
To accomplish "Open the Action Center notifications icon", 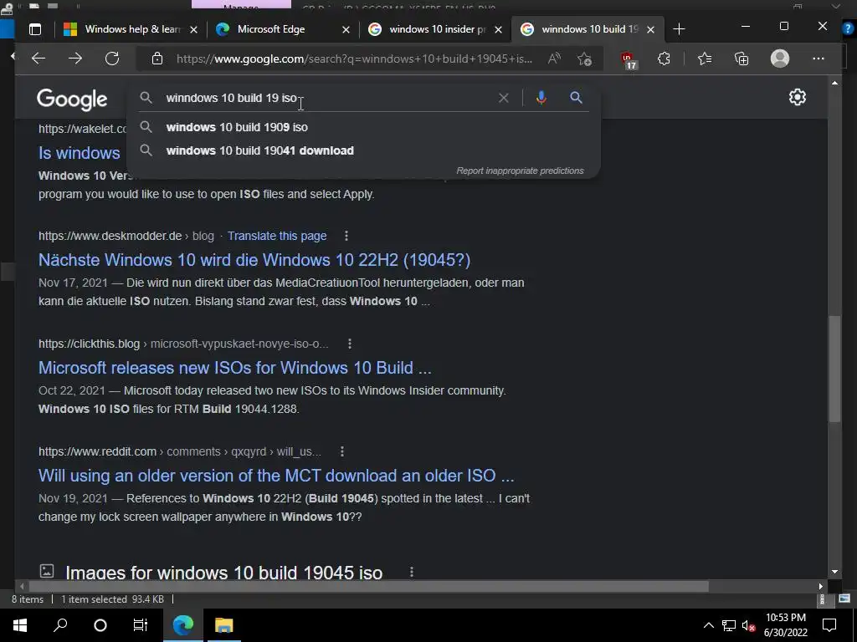I will click(x=829, y=625).
